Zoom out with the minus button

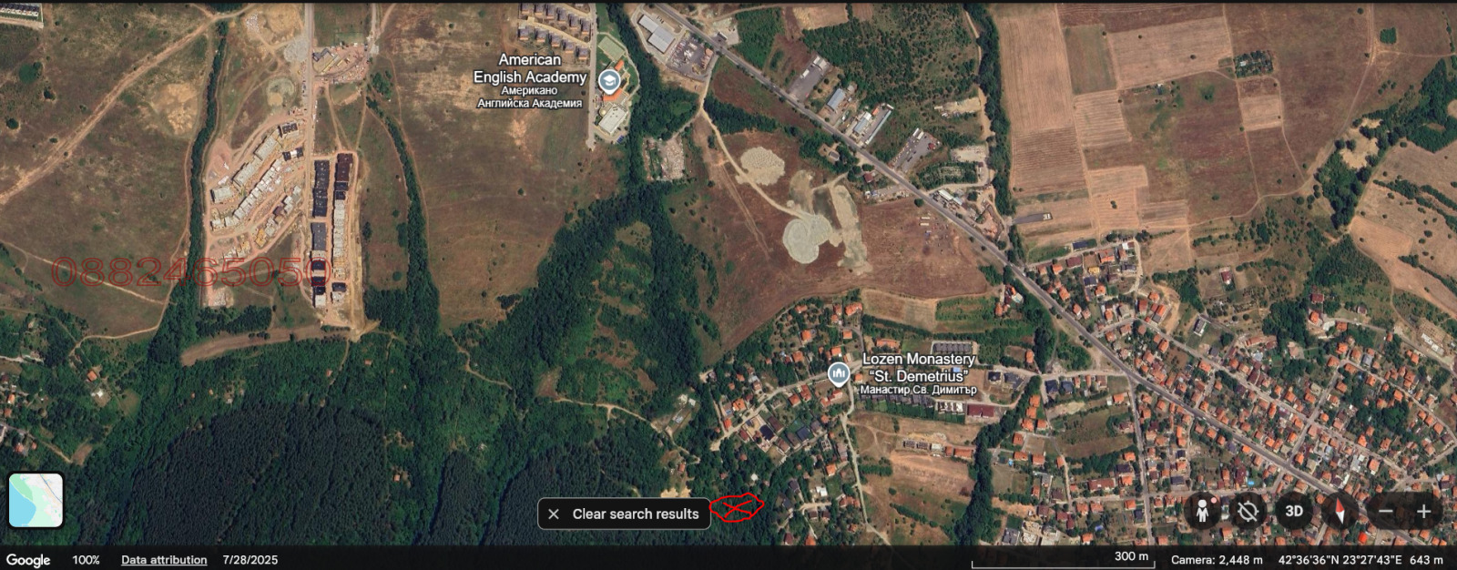(x=1385, y=512)
